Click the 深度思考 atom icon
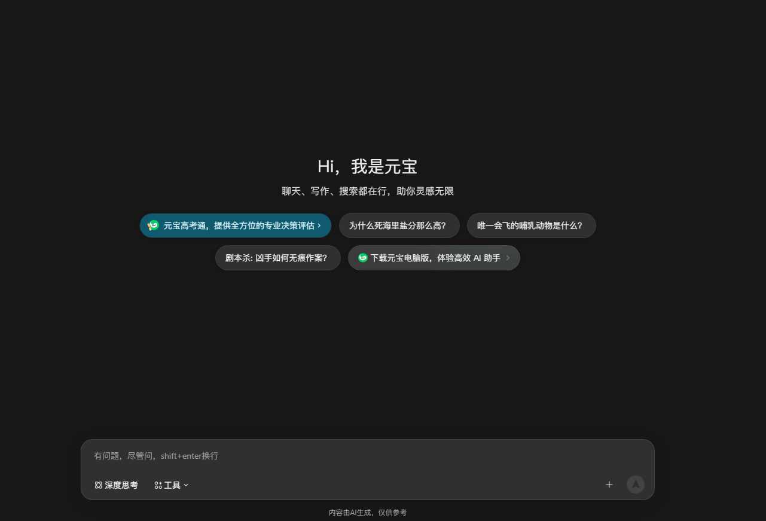Image resolution: width=766 pixels, height=521 pixels. click(x=99, y=485)
